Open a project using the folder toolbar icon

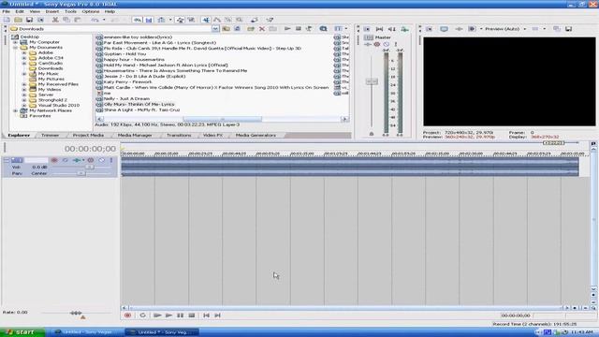(18, 20)
